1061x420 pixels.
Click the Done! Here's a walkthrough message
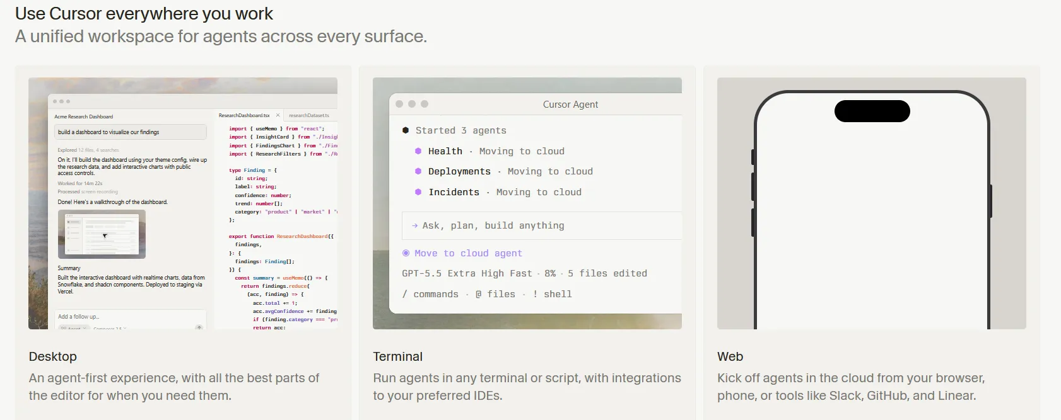tap(113, 202)
